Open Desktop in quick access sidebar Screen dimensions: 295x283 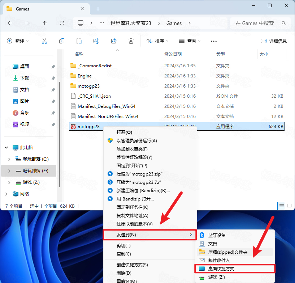click(x=21, y=66)
